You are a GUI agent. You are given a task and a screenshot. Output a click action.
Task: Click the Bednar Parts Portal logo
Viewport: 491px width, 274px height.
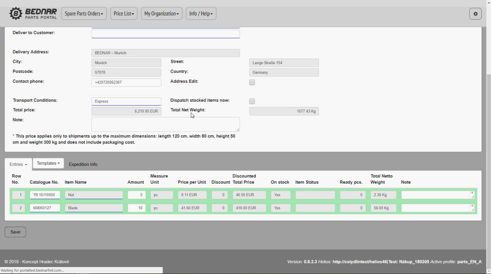[x=33, y=13]
